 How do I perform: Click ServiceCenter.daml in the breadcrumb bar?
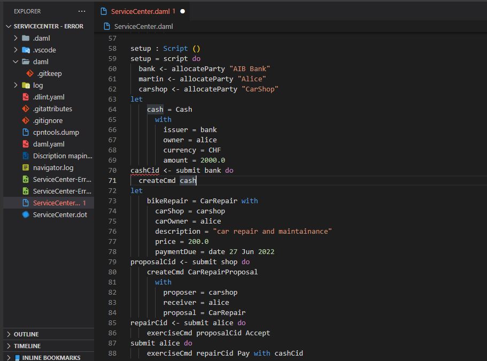pyautogui.click(x=143, y=26)
